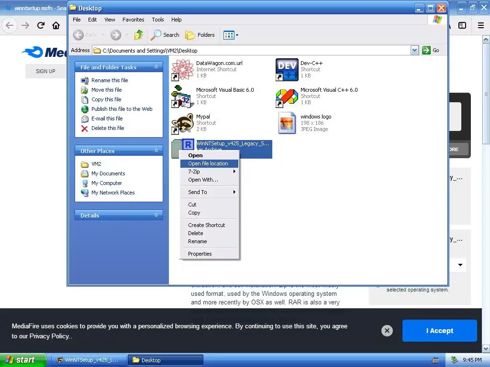Click the keyboard icon in taskbar tray

tap(435, 360)
